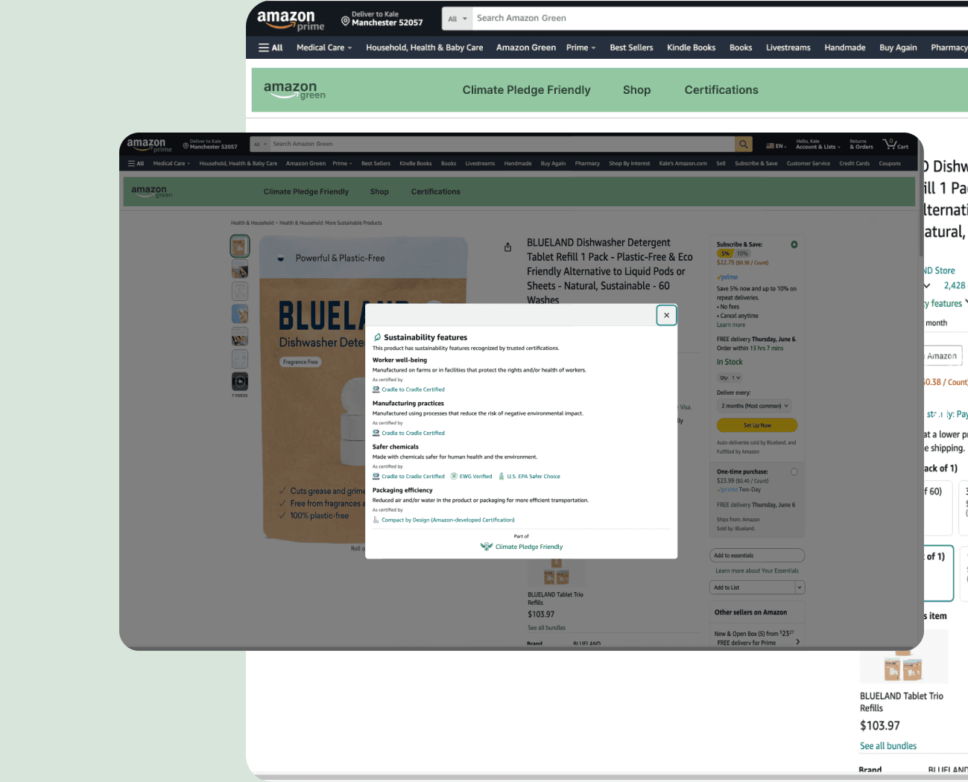
Task: Click the amazon prime logo in background window
Action: click(x=291, y=20)
